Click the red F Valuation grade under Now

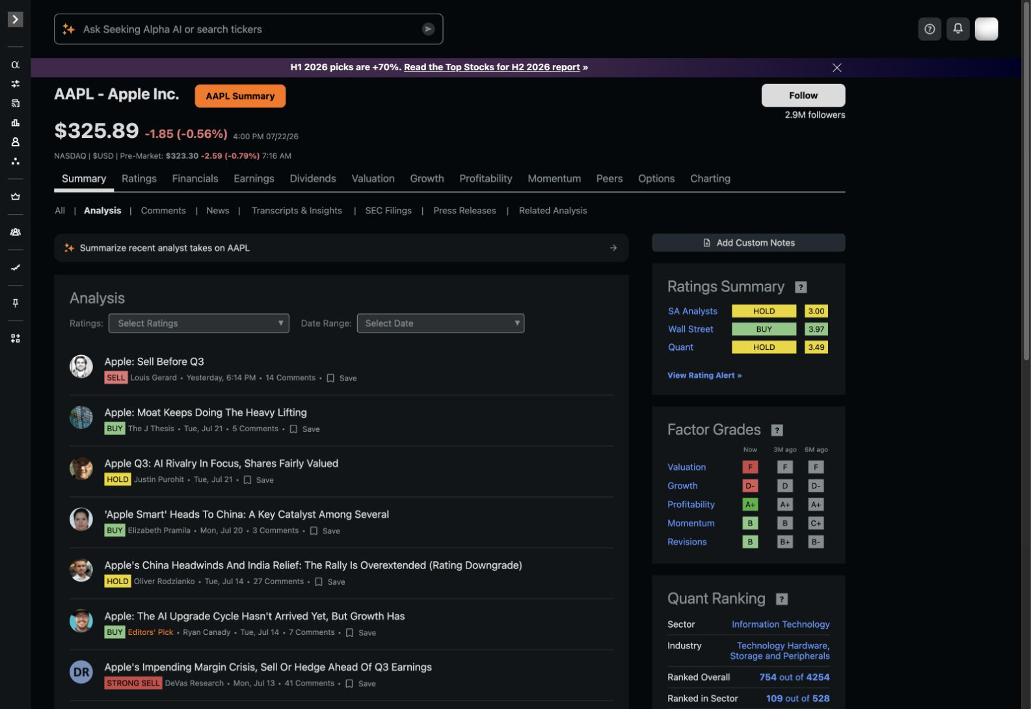[x=750, y=467]
